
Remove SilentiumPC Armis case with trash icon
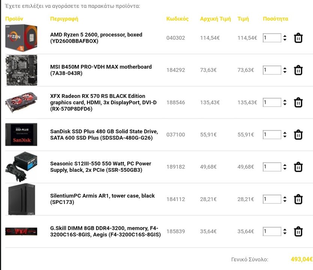pos(298,199)
